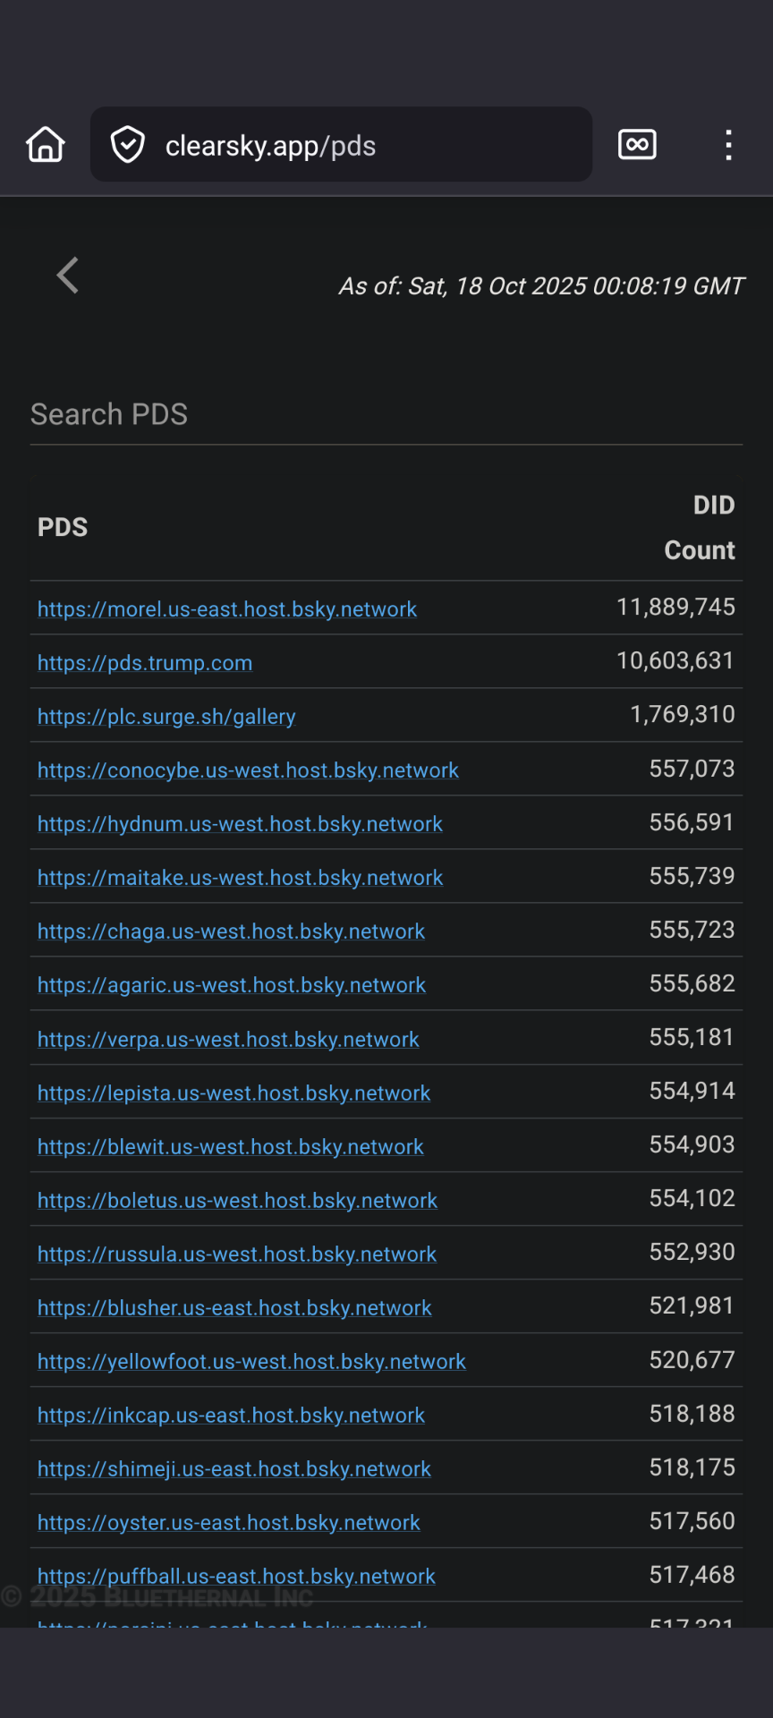
Task: Open the maitake.us-west PDS link
Action: point(240,878)
